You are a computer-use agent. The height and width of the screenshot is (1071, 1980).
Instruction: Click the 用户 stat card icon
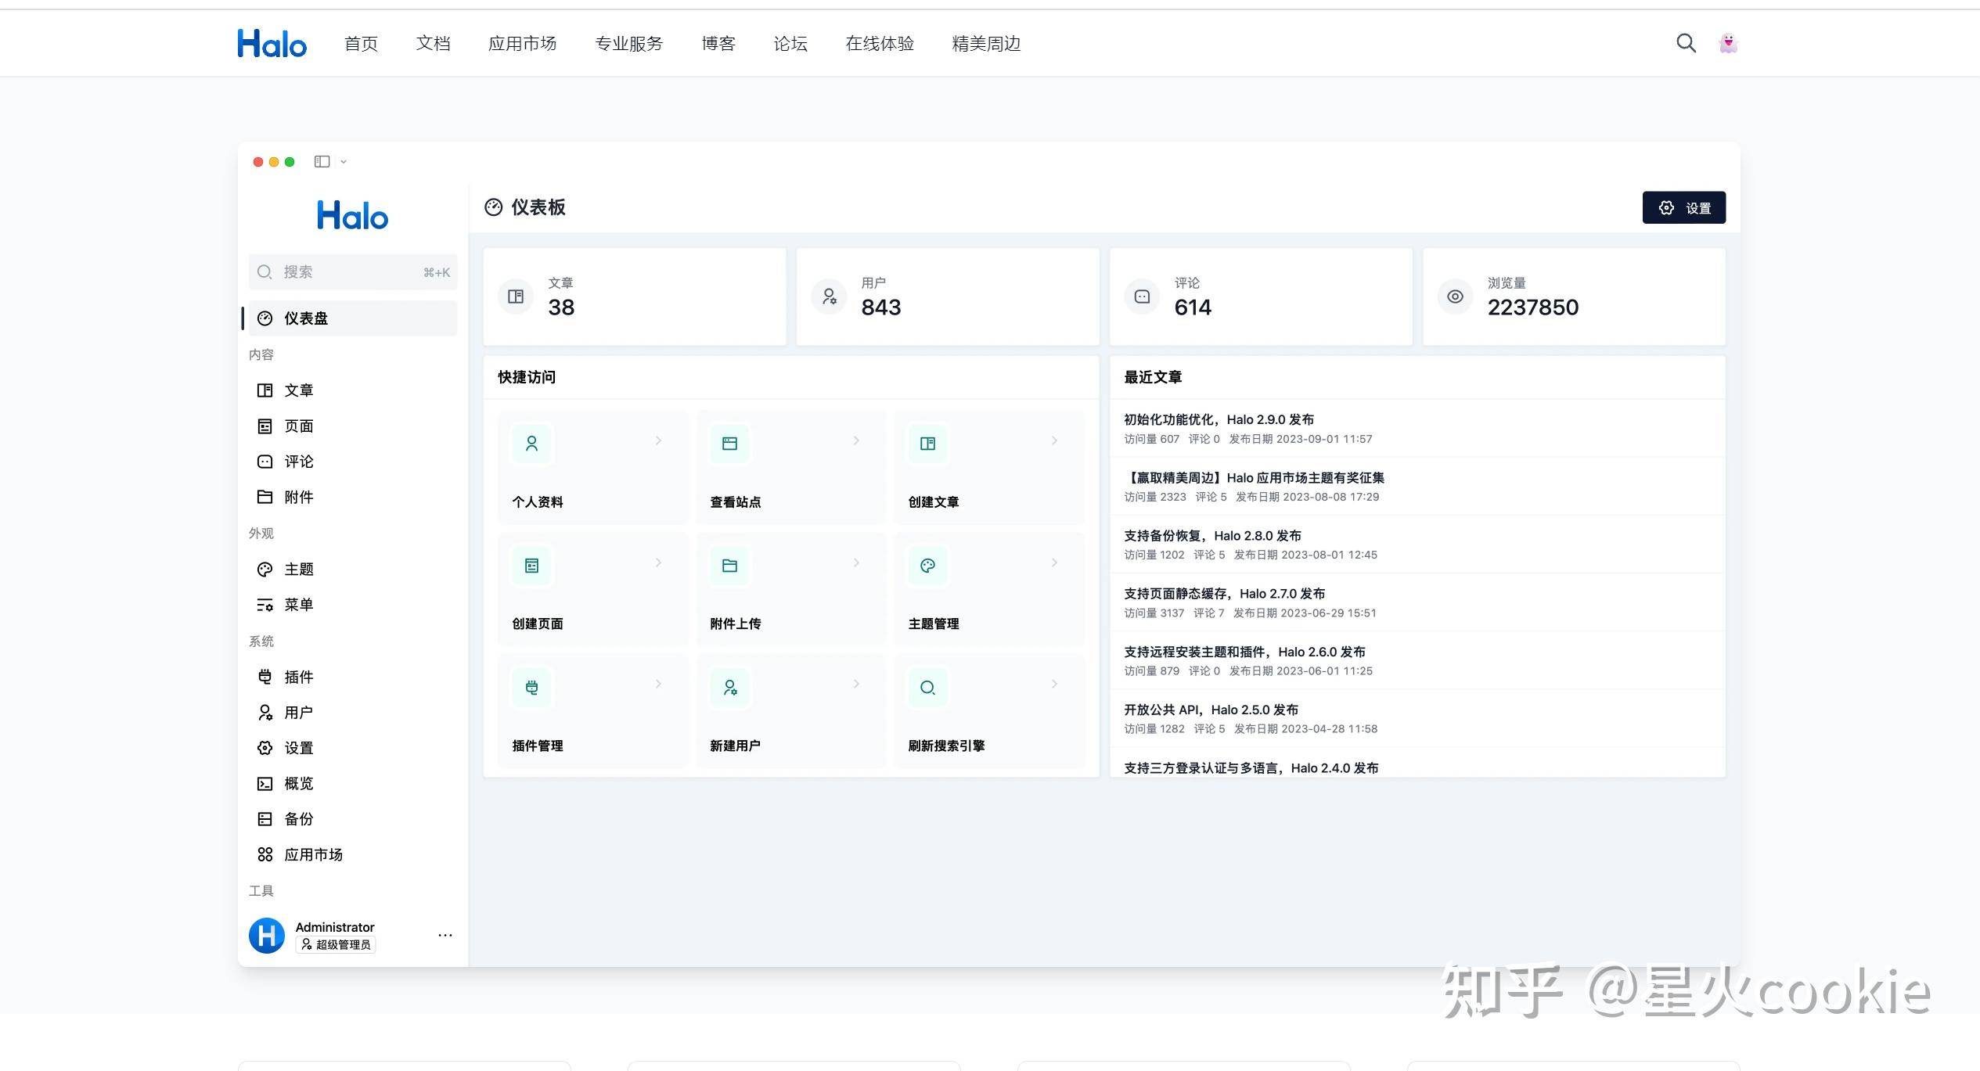tap(829, 297)
